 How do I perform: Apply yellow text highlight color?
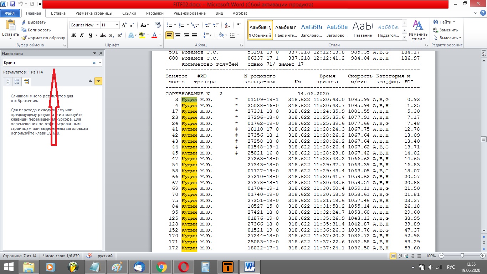142,35
